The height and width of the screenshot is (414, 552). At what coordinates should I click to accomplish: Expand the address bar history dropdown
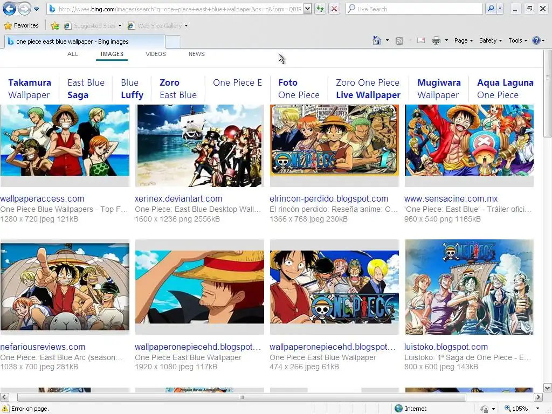coord(307,9)
